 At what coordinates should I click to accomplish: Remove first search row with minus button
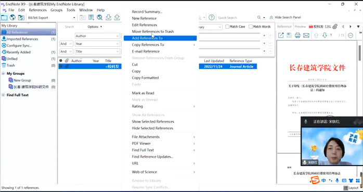click(x=270, y=36)
